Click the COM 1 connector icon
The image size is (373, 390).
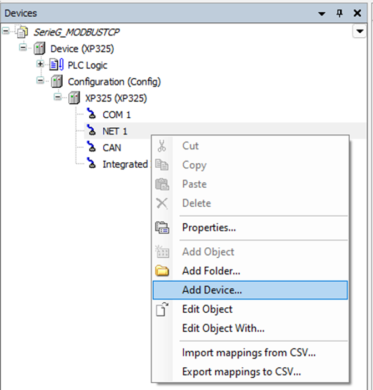[x=92, y=115]
